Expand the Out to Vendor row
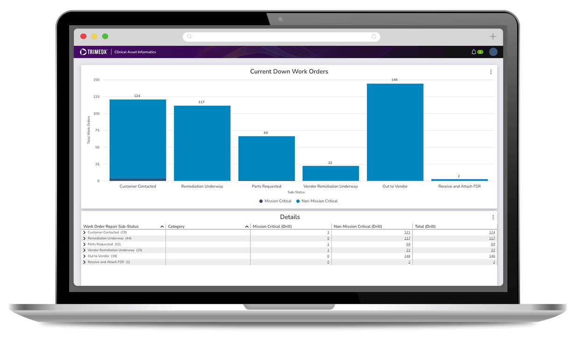 [85, 256]
